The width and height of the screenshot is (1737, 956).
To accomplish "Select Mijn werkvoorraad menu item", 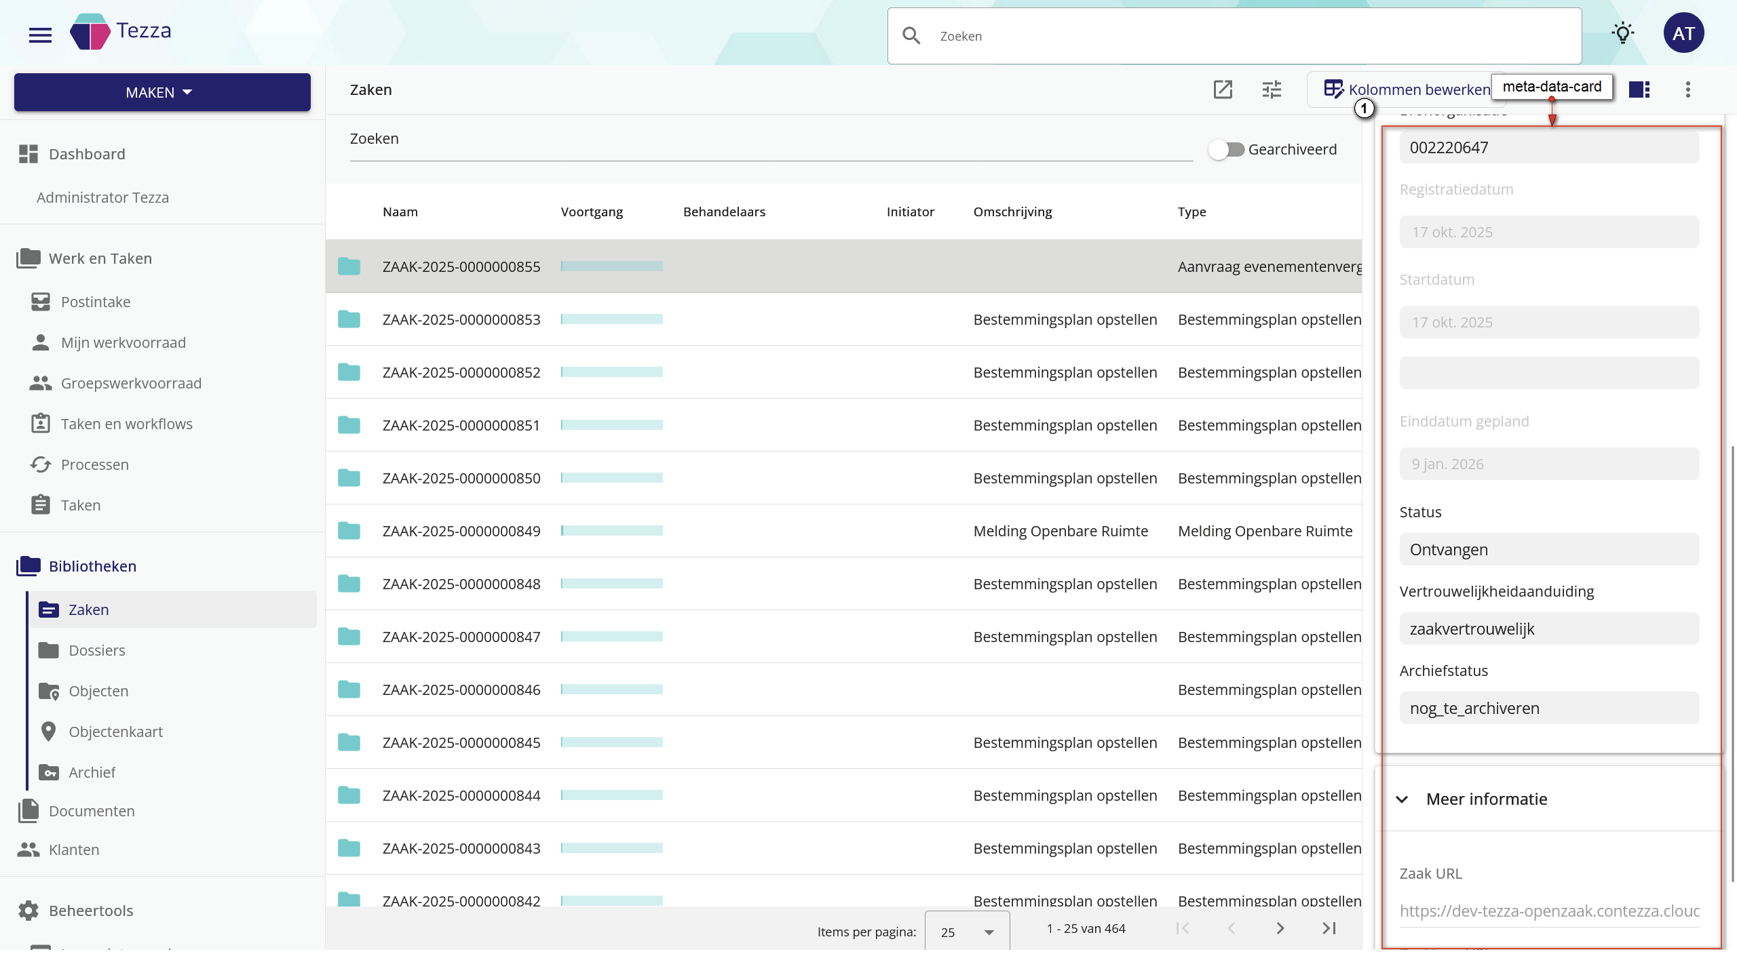I will point(123,342).
